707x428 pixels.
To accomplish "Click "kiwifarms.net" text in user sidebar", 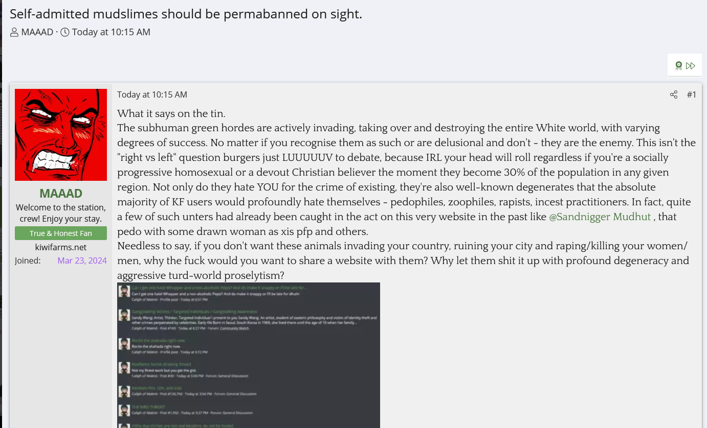I will coord(61,247).
